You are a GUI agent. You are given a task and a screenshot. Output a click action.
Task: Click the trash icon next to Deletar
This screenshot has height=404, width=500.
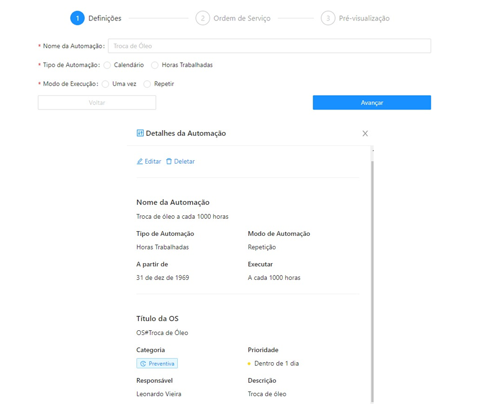coord(169,162)
